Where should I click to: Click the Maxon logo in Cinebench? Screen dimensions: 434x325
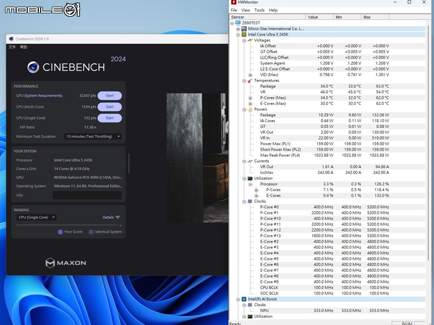(x=66, y=263)
